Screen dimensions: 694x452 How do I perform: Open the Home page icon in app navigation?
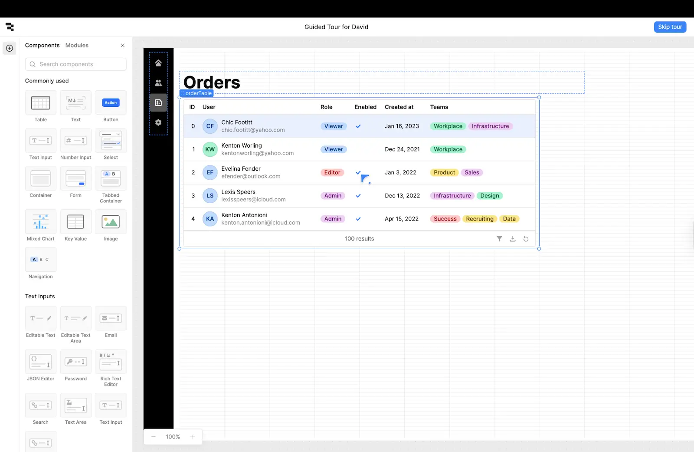pos(158,63)
